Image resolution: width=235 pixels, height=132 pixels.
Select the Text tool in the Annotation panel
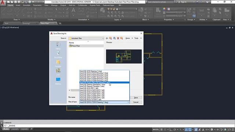(73, 11)
